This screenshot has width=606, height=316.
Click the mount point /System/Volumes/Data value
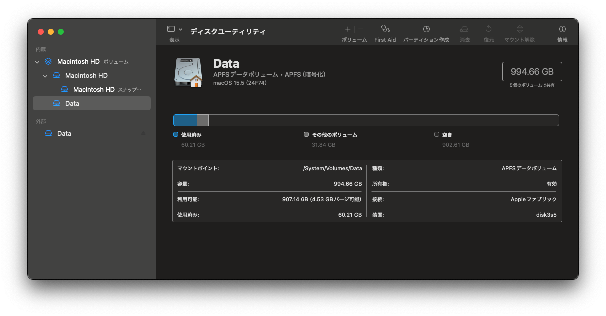(332, 168)
